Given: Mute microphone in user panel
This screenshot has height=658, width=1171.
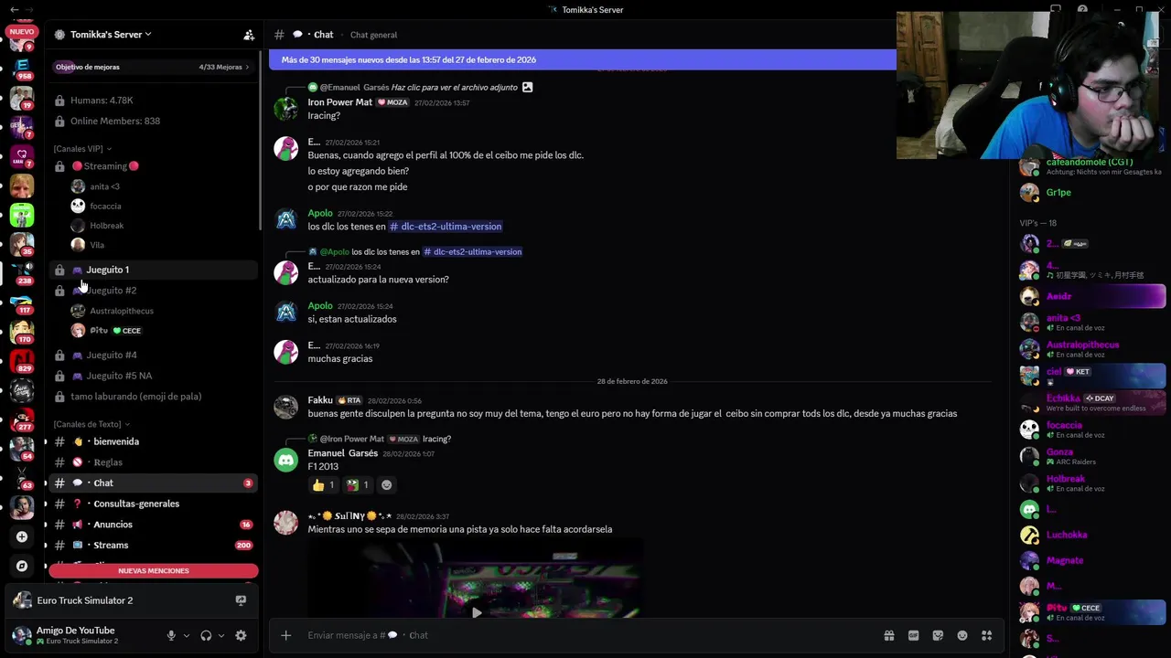Looking at the screenshot, I should 171,635.
